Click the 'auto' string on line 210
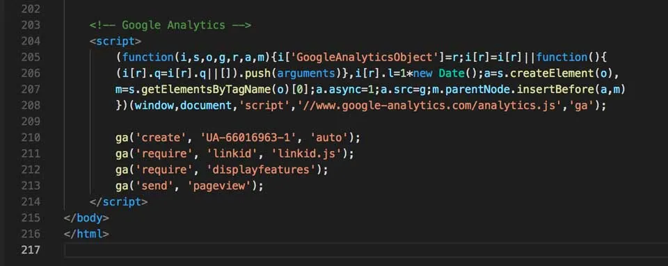The height and width of the screenshot is (266, 668). (x=329, y=138)
